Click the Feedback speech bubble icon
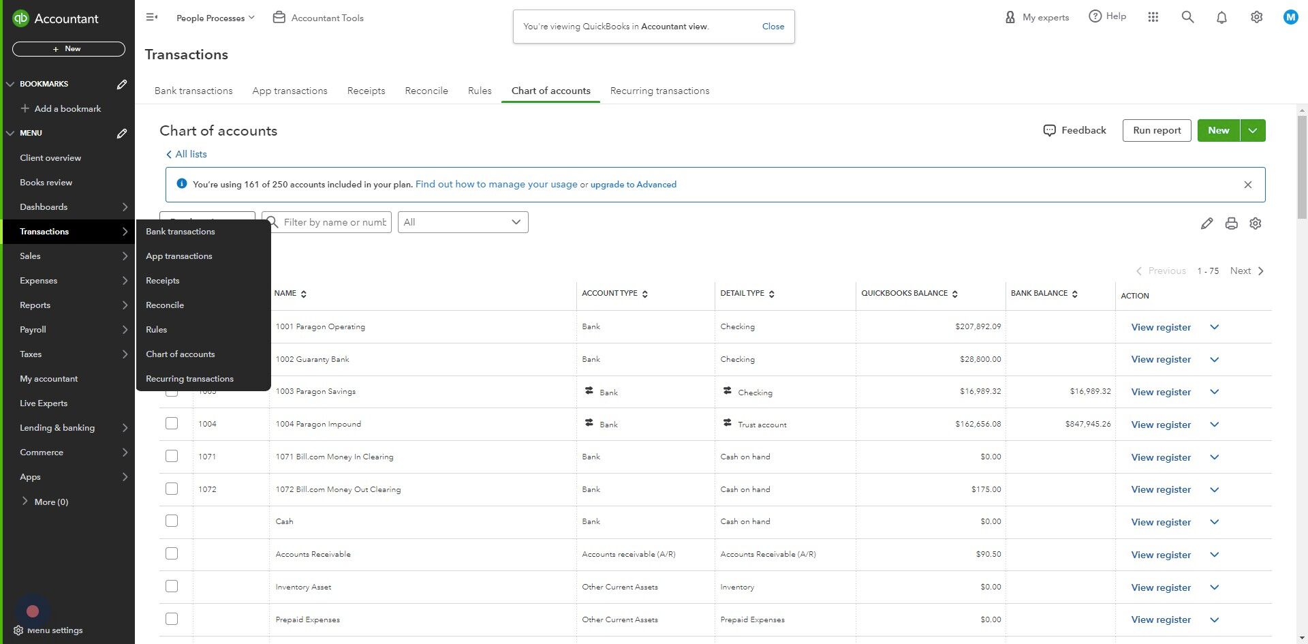Screen dimensions: 1308x644 [x=1049, y=130]
